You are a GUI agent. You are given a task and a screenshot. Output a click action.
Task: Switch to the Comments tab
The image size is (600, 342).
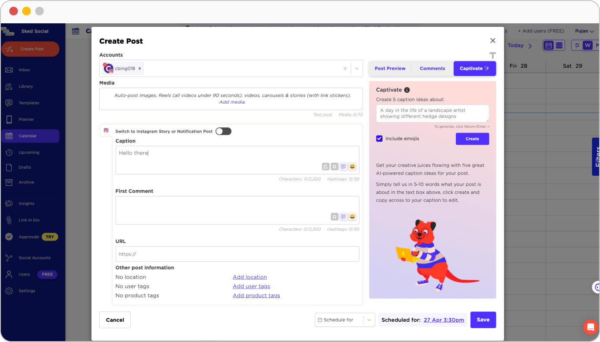click(x=432, y=68)
